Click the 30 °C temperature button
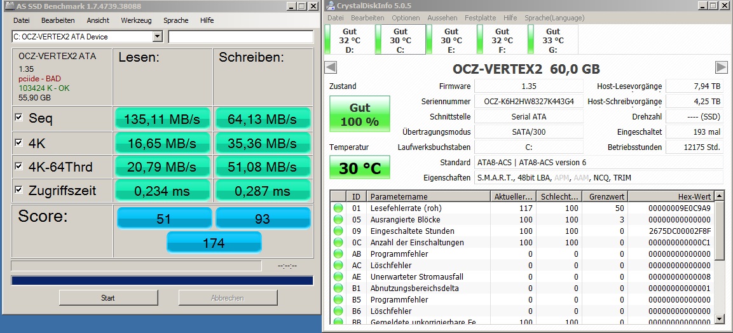Image resolution: width=733 pixels, height=333 pixels. point(359,167)
